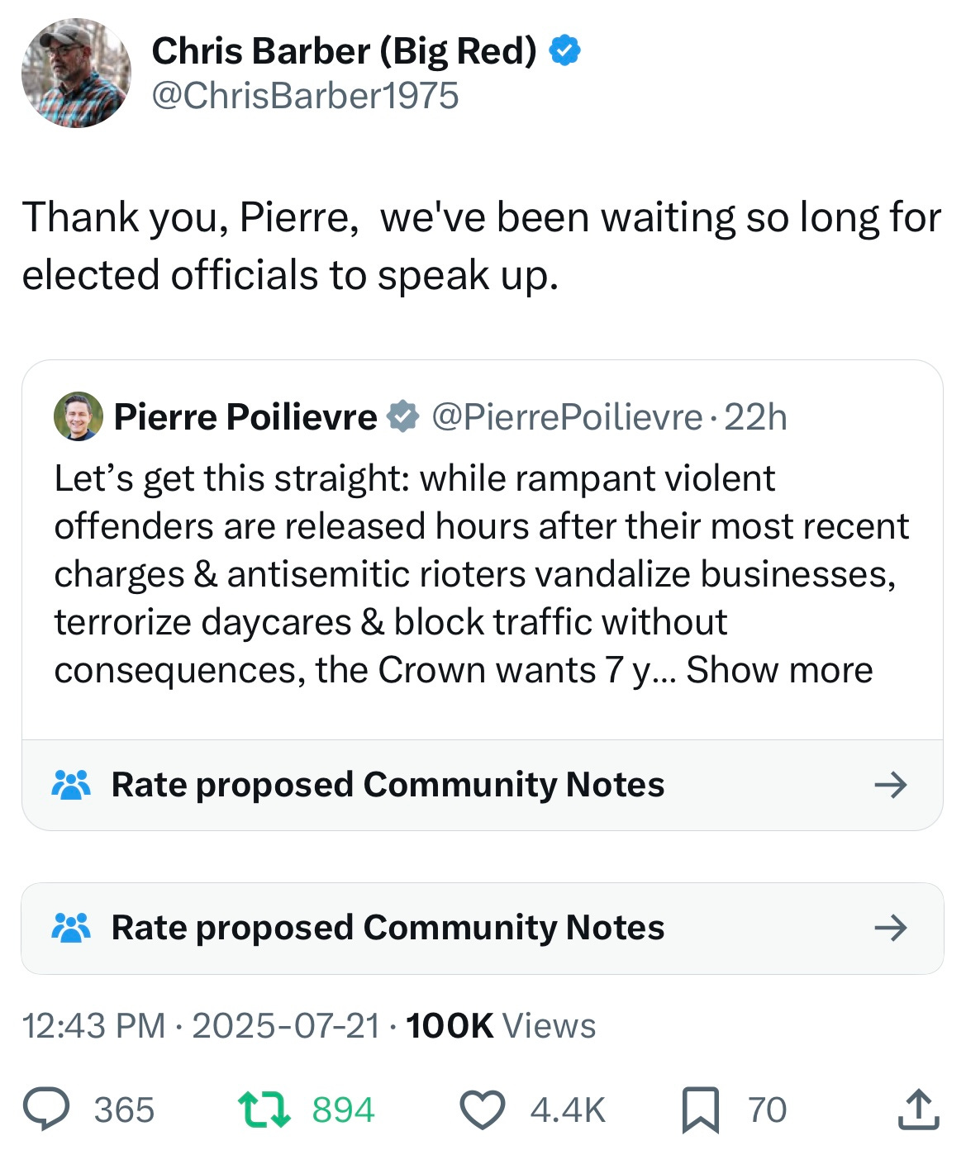Undo the green repost icon

pyautogui.click(x=264, y=1109)
